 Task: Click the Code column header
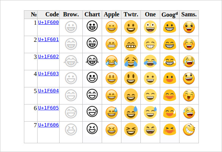49,14
